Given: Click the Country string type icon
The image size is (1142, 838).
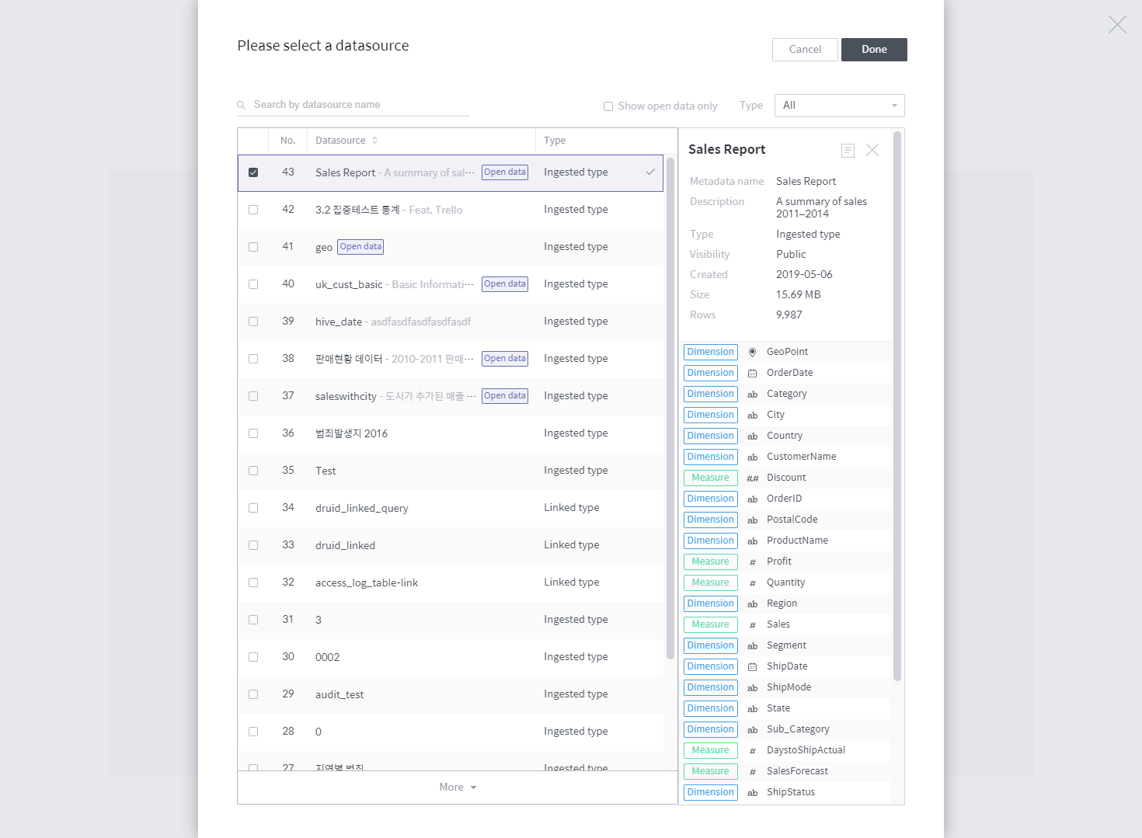Looking at the screenshot, I should [752, 436].
